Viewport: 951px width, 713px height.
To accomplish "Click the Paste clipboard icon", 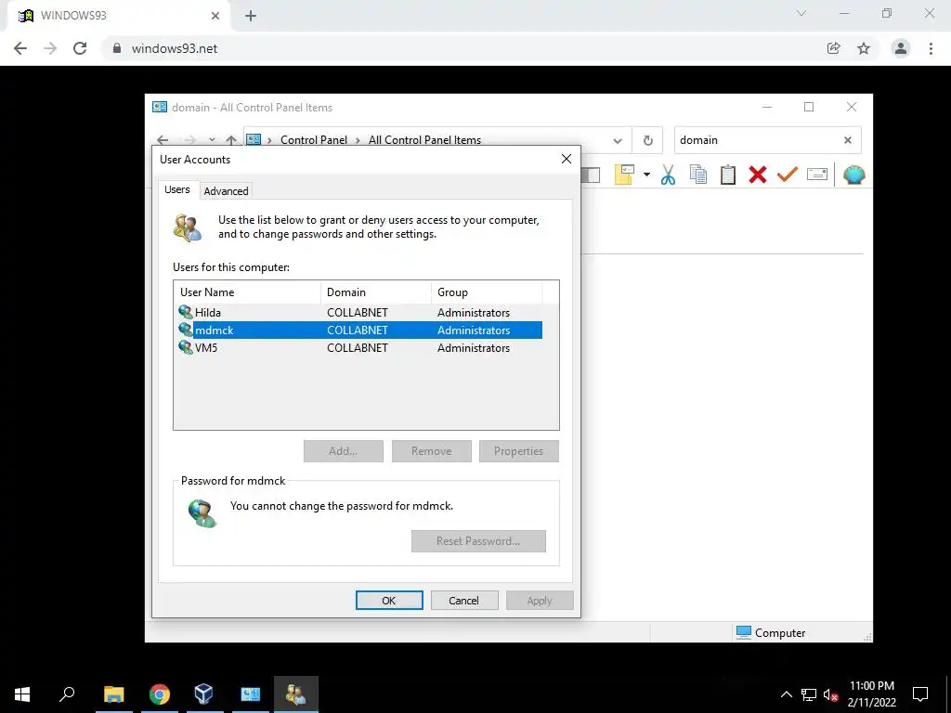I will click(728, 175).
